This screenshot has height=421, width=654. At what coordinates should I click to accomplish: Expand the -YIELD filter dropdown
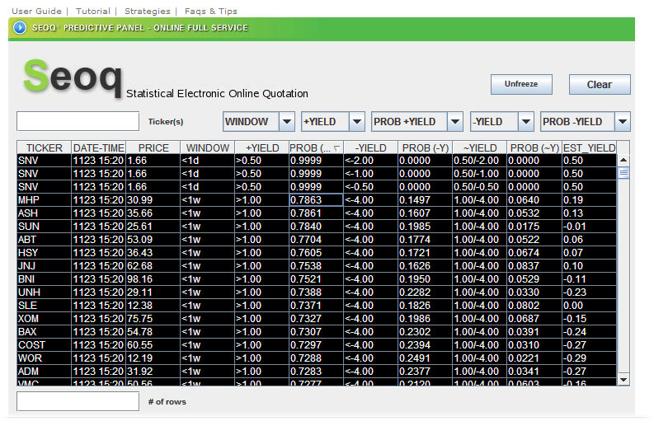[x=526, y=122]
